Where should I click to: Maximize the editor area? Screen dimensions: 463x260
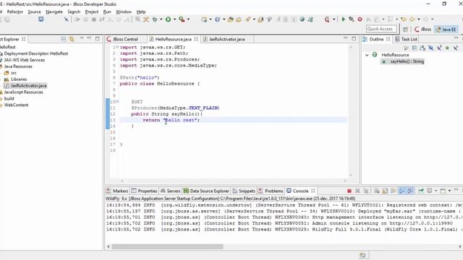[354, 38]
